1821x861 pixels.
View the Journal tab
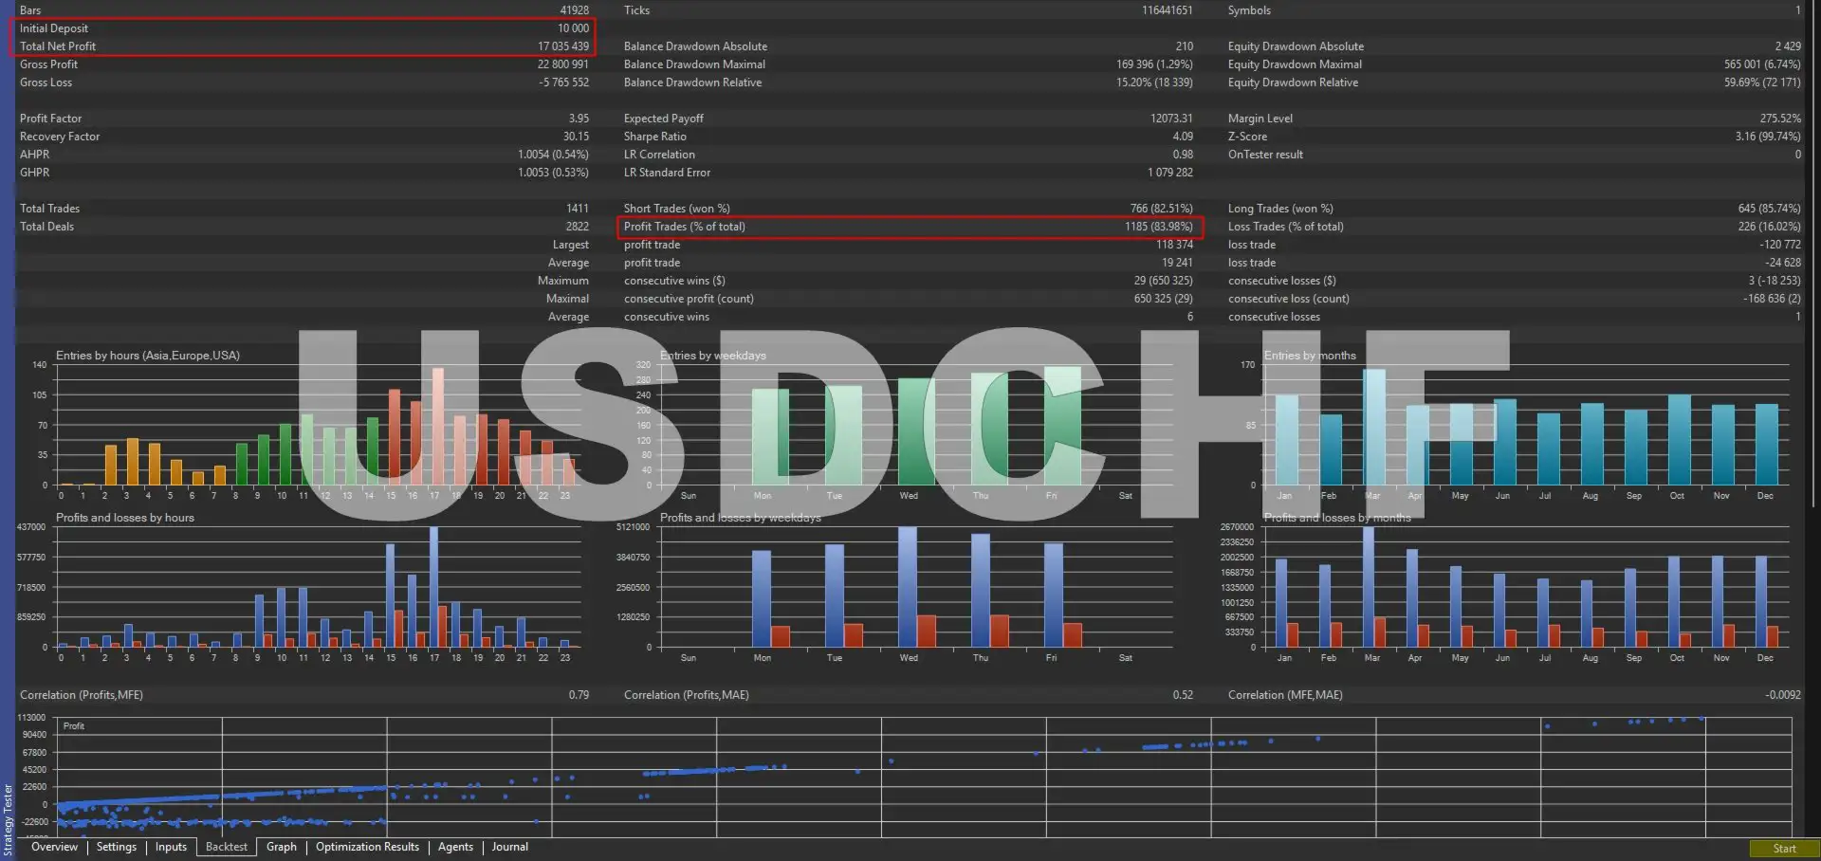point(509,847)
